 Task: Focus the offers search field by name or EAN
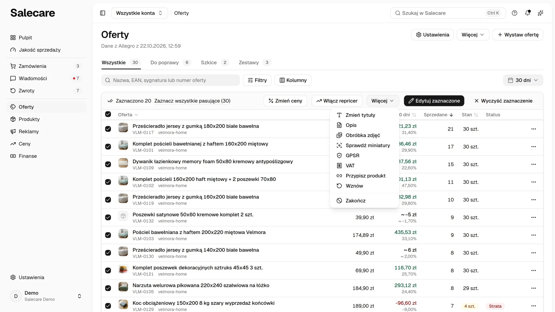(x=171, y=80)
